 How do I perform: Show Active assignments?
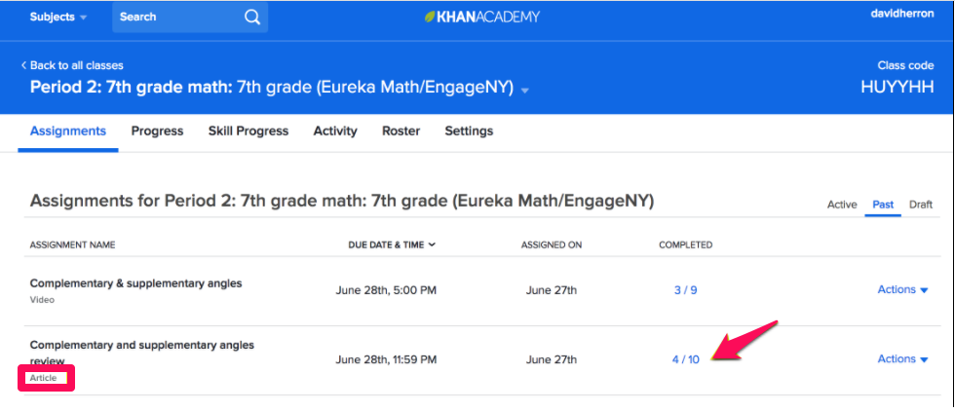pos(842,205)
